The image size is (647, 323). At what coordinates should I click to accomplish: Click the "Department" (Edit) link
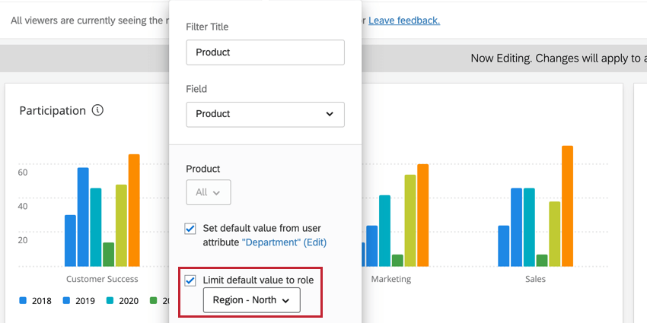click(284, 242)
